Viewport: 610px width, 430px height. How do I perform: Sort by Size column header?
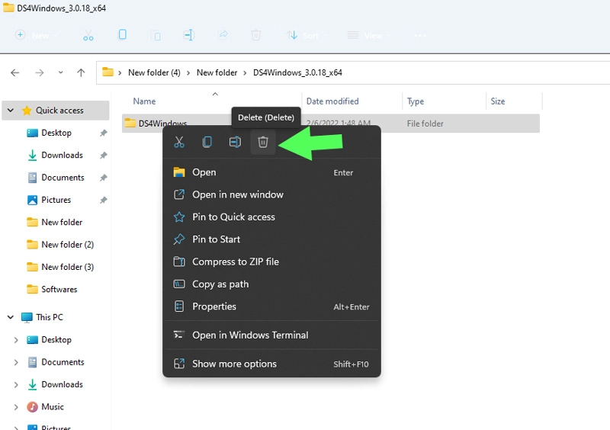[498, 101]
